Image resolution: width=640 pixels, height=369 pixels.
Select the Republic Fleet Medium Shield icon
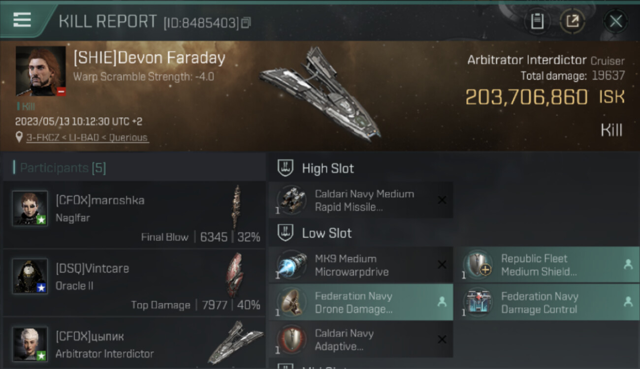[478, 265]
